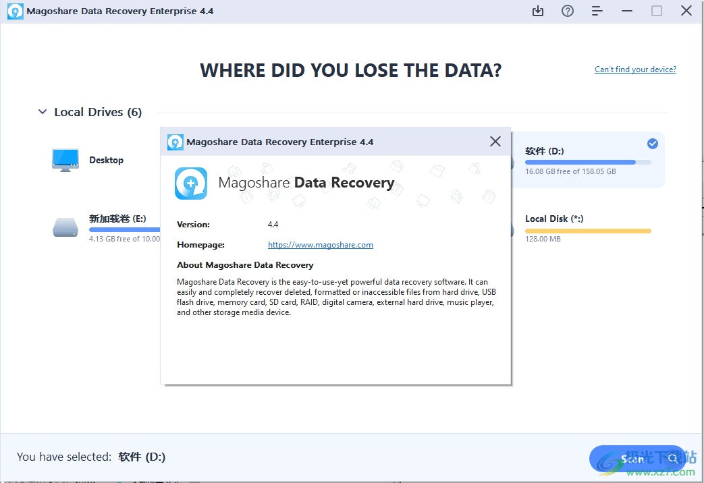Open the https://www.magoshare.com homepage link
Image resolution: width=704 pixels, height=483 pixels.
coord(321,245)
